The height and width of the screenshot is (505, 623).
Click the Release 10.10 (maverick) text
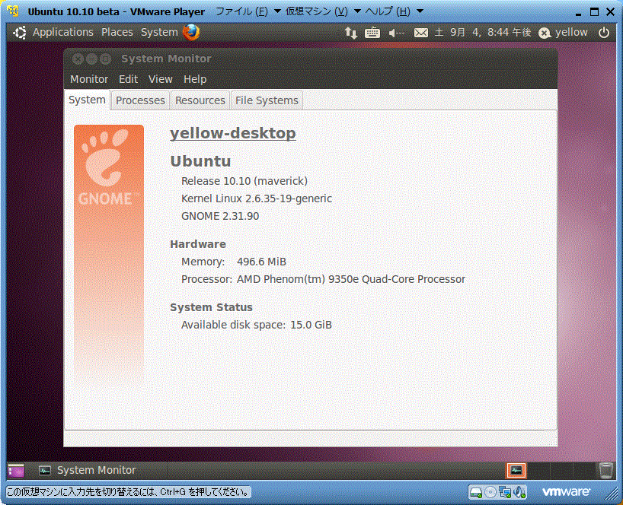coord(244,181)
